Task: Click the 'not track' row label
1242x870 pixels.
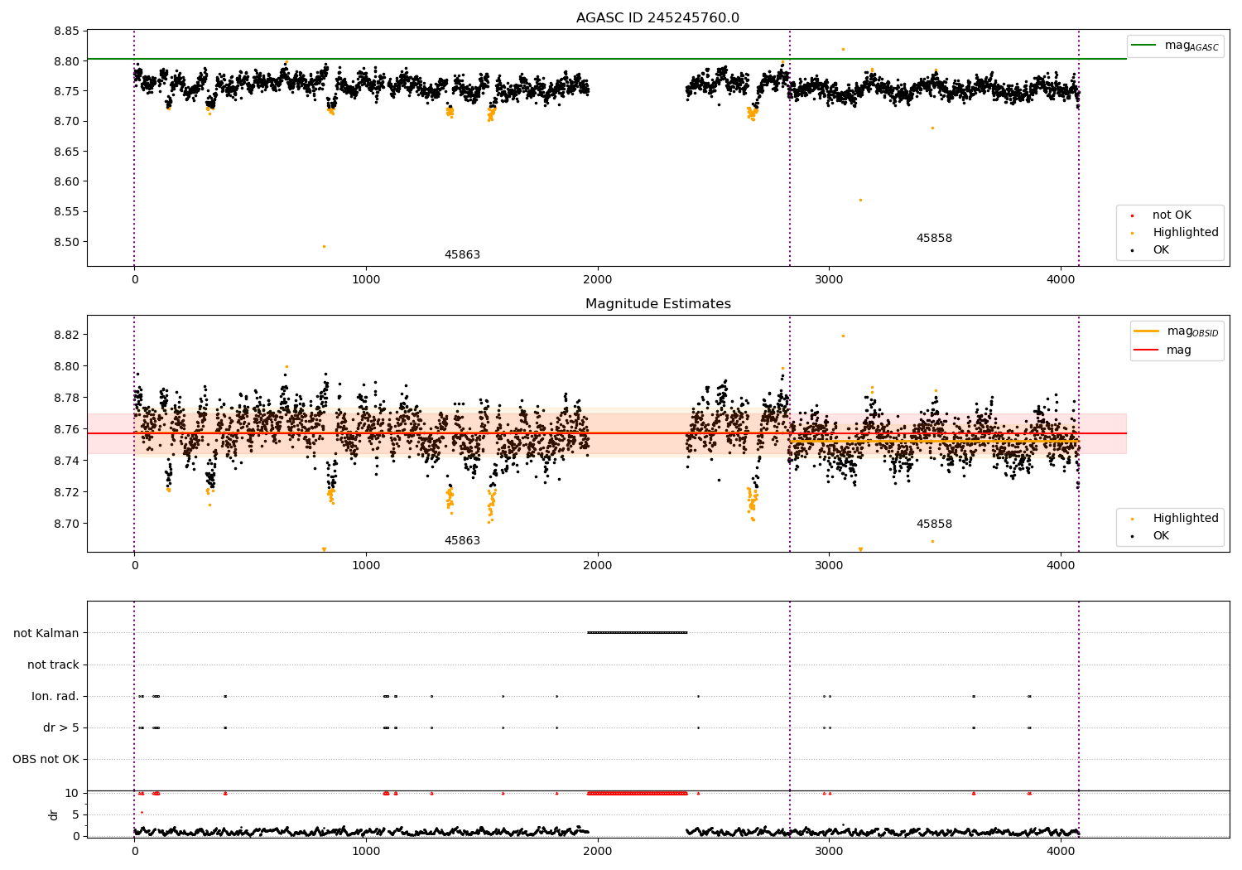Action: [x=53, y=665]
